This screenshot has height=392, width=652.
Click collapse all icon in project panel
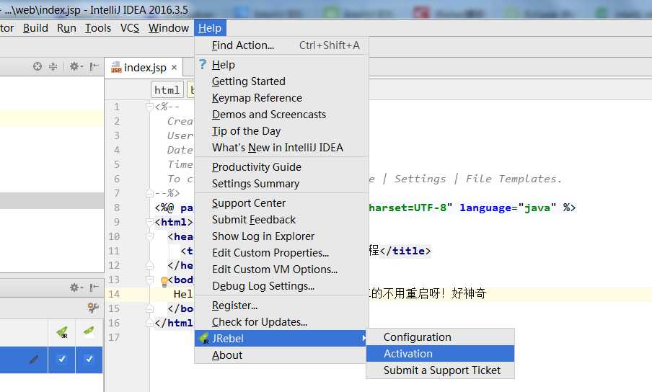point(53,66)
